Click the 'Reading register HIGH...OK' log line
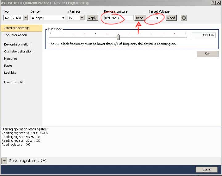 [x=21, y=137]
